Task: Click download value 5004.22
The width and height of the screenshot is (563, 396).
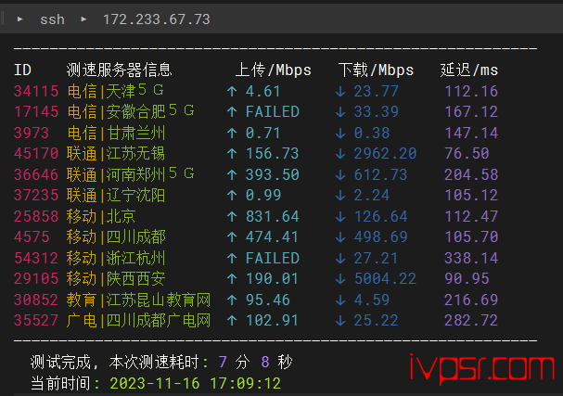Action: 385,278
